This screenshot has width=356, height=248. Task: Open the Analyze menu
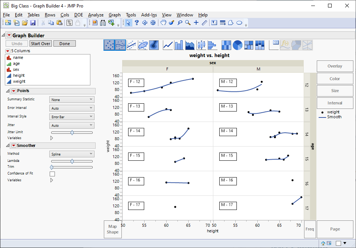[x=96, y=15]
